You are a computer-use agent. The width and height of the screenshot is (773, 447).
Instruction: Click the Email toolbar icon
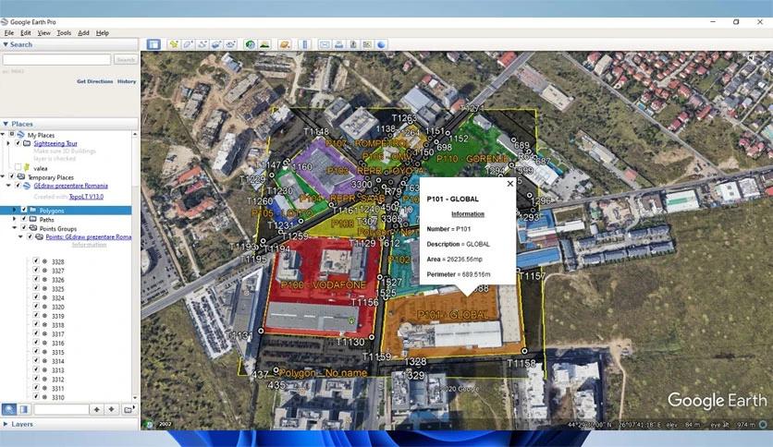(325, 44)
